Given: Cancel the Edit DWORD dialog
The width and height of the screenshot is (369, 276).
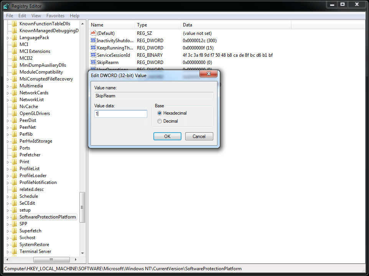Looking at the screenshot, I should click(x=199, y=136).
